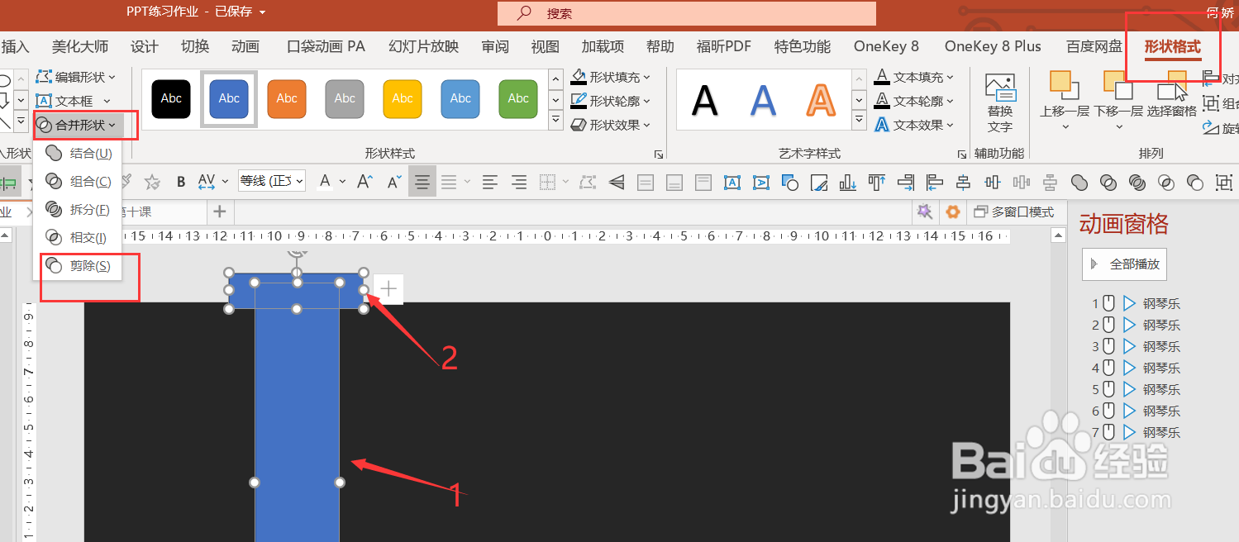Insert a horizontal text box from quick toolbar
The height and width of the screenshot is (542, 1239).
732,183
